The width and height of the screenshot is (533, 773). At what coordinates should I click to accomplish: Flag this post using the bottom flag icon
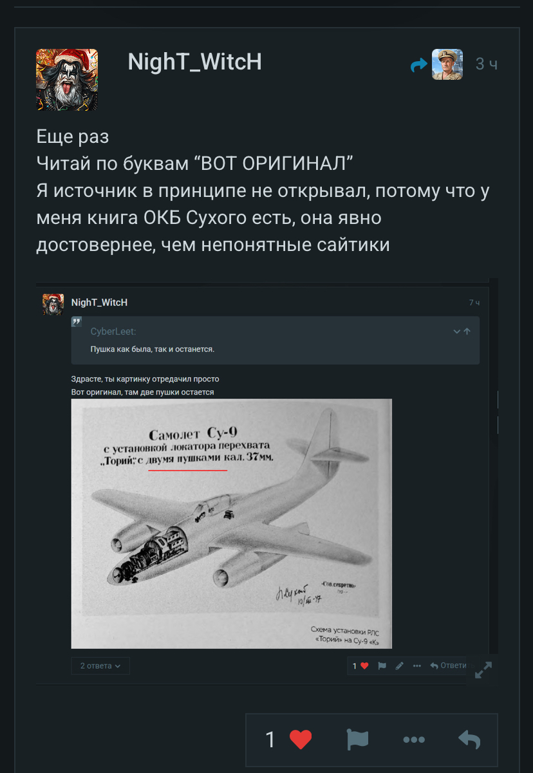pos(357,740)
